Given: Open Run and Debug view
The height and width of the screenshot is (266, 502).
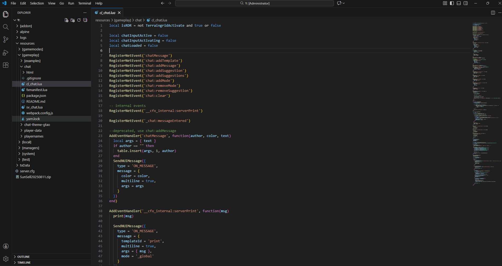Looking at the screenshot, I should 6,53.
